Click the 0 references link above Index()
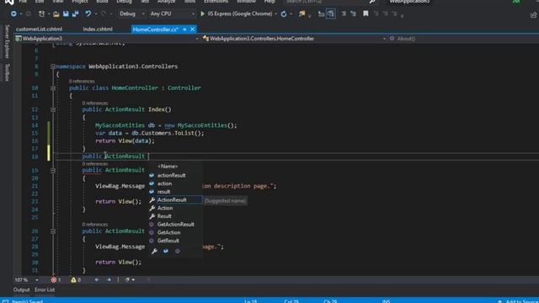 point(95,103)
